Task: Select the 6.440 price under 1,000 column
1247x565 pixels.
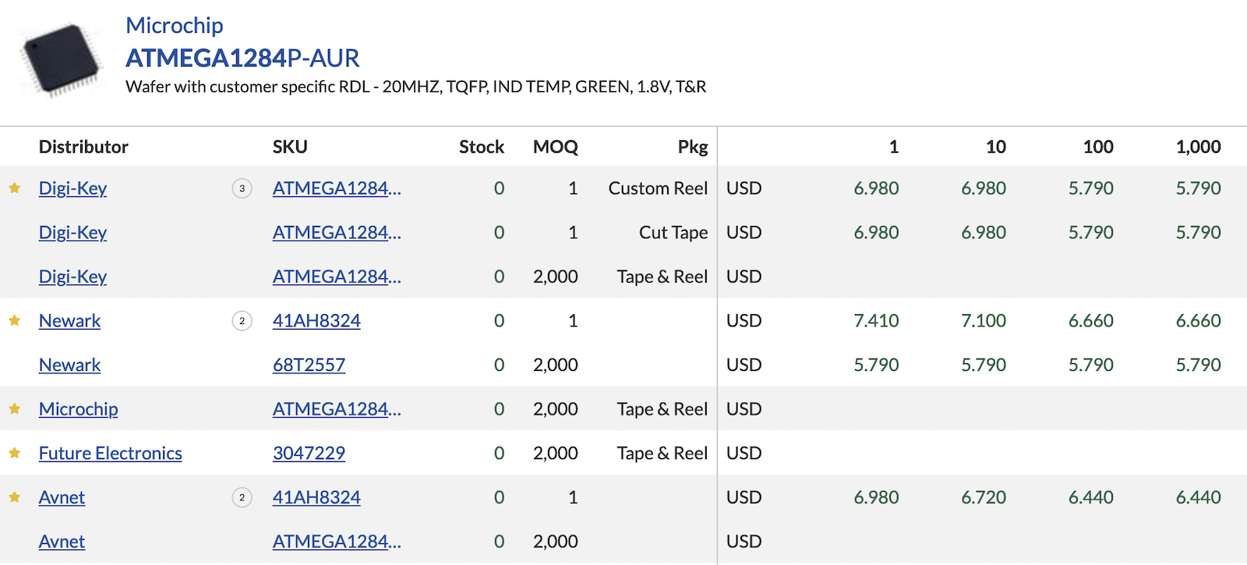Action: (x=1199, y=497)
